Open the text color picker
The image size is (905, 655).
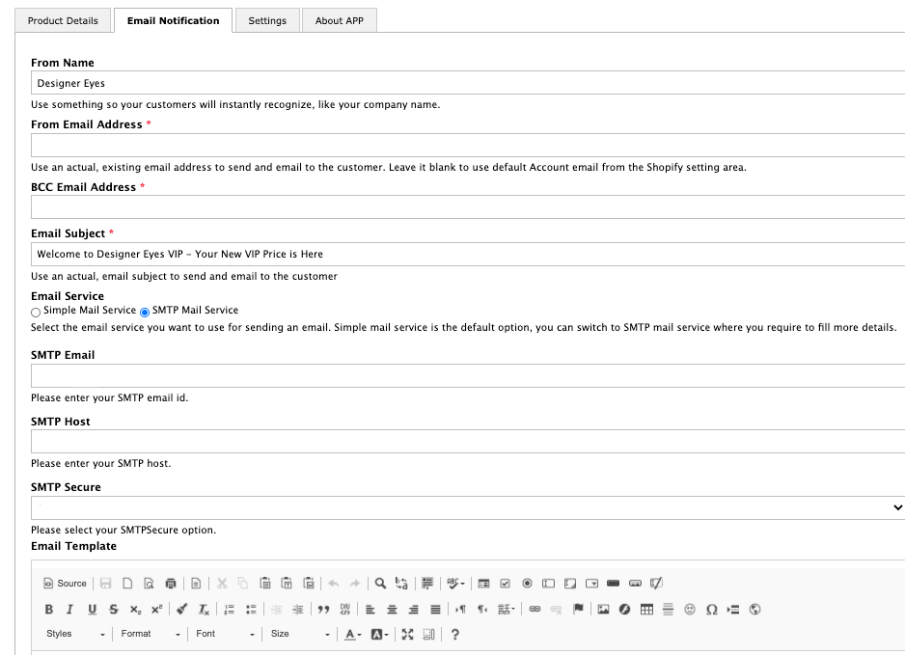pyautogui.click(x=352, y=635)
